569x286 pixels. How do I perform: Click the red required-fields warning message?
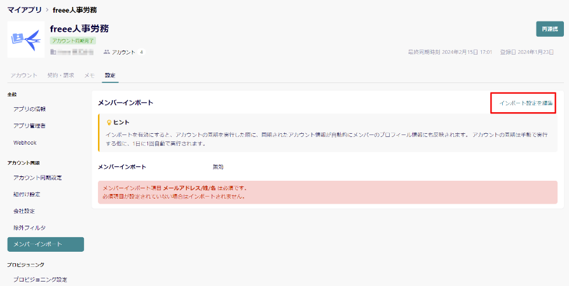click(x=327, y=192)
